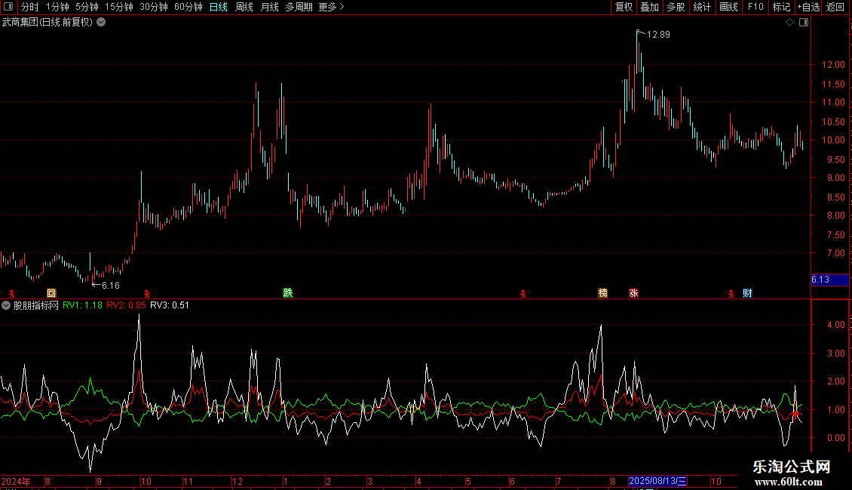The width and height of the screenshot is (852, 490).
Task: Click the 6.13 price cursor tag on axis
Action: (x=829, y=280)
